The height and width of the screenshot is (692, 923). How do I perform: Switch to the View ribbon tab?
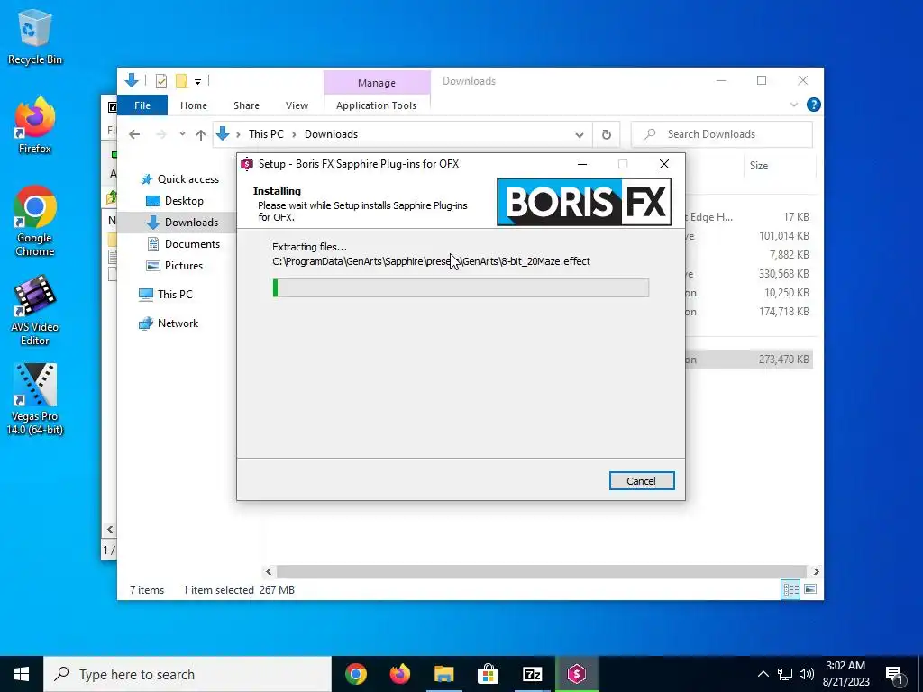[x=297, y=105]
